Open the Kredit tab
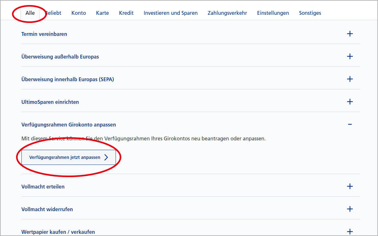 tap(126, 13)
